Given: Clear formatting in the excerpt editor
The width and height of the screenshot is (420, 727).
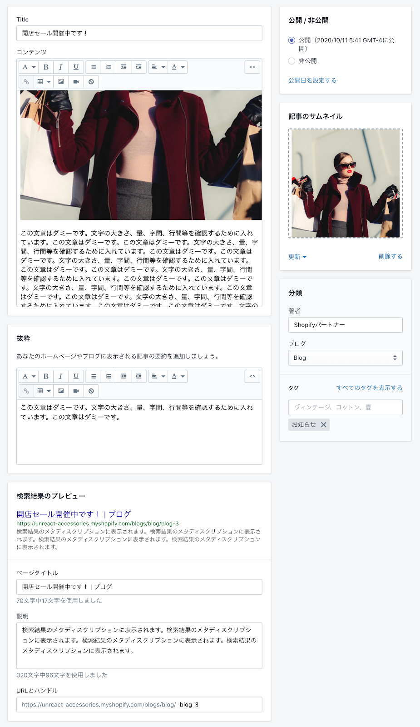Looking at the screenshot, I should click(x=91, y=391).
